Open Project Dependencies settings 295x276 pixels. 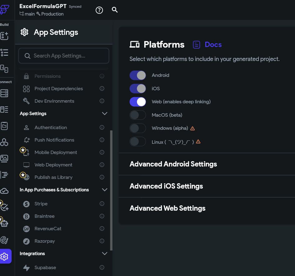coord(64,88)
